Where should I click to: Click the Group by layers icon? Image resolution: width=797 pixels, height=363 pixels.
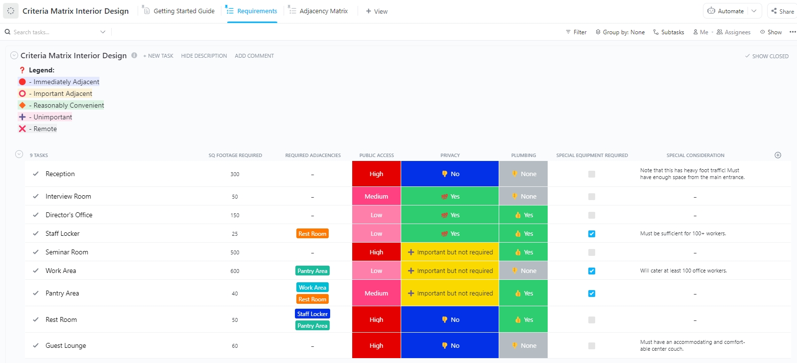pos(598,32)
